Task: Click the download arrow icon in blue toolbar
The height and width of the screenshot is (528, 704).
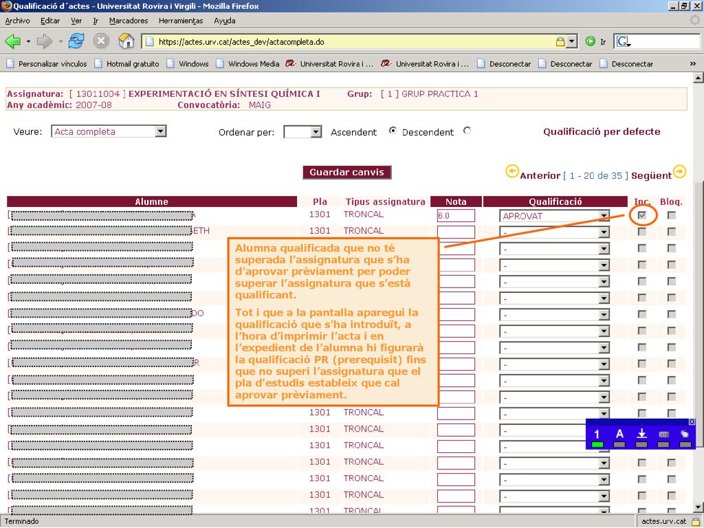Action: tap(641, 434)
